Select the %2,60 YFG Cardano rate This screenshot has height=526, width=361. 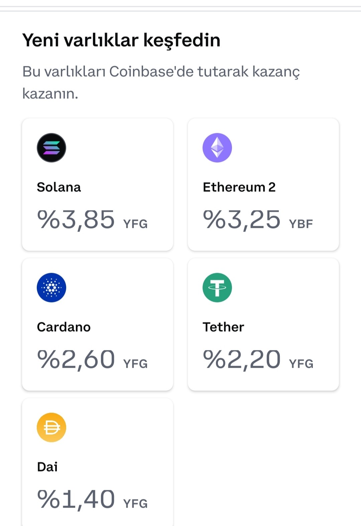93,360
